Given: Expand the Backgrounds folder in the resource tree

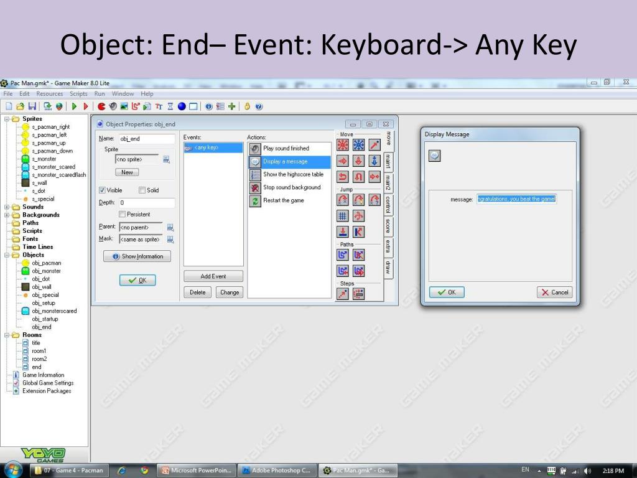Looking at the screenshot, I should [x=7, y=215].
